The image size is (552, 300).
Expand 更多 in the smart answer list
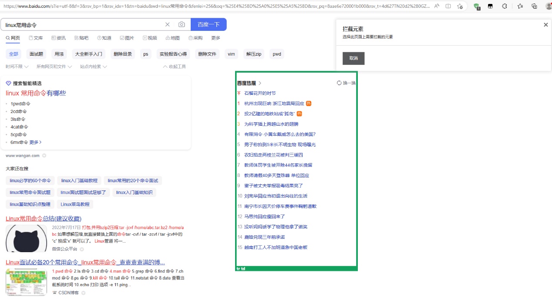pos(35,142)
